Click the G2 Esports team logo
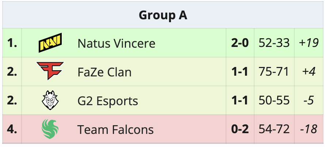 pos(50,100)
